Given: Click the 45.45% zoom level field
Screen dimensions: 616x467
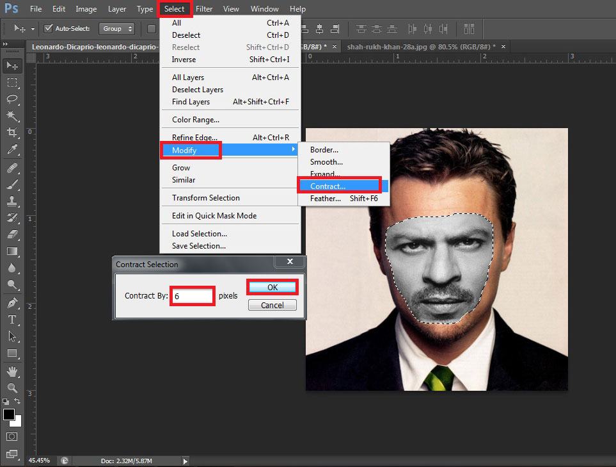Looking at the screenshot, I should tap(39, 461).
